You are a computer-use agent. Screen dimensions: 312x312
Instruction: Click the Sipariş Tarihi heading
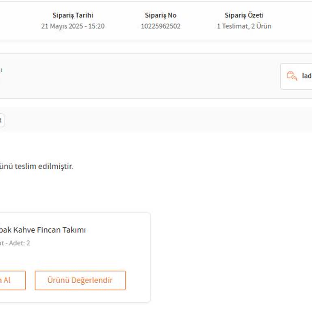pos(73,15)
